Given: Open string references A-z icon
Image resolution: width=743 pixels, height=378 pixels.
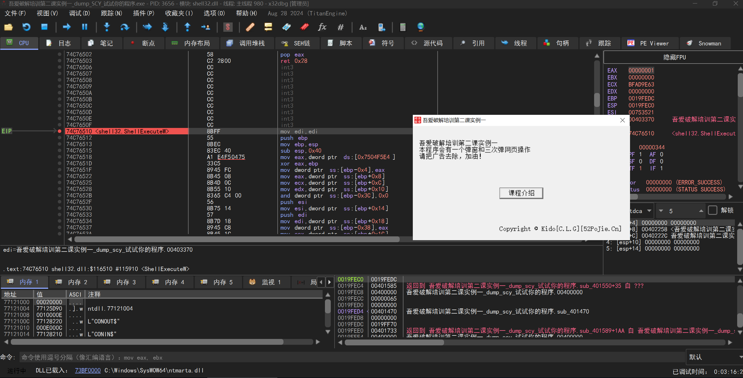Looking at the screenshot, I should 363,27.
